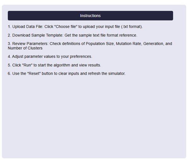The image size is (189, 160).
Task: Click the Instructions header bar
Action: [90, 16]
